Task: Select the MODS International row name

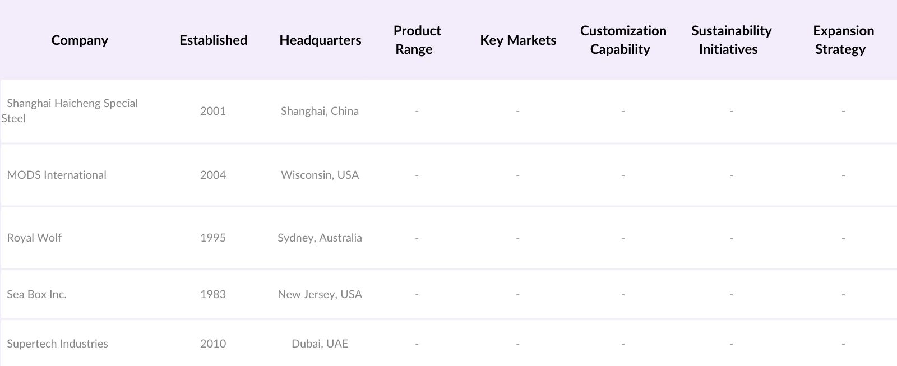Action: click(57, 175)
